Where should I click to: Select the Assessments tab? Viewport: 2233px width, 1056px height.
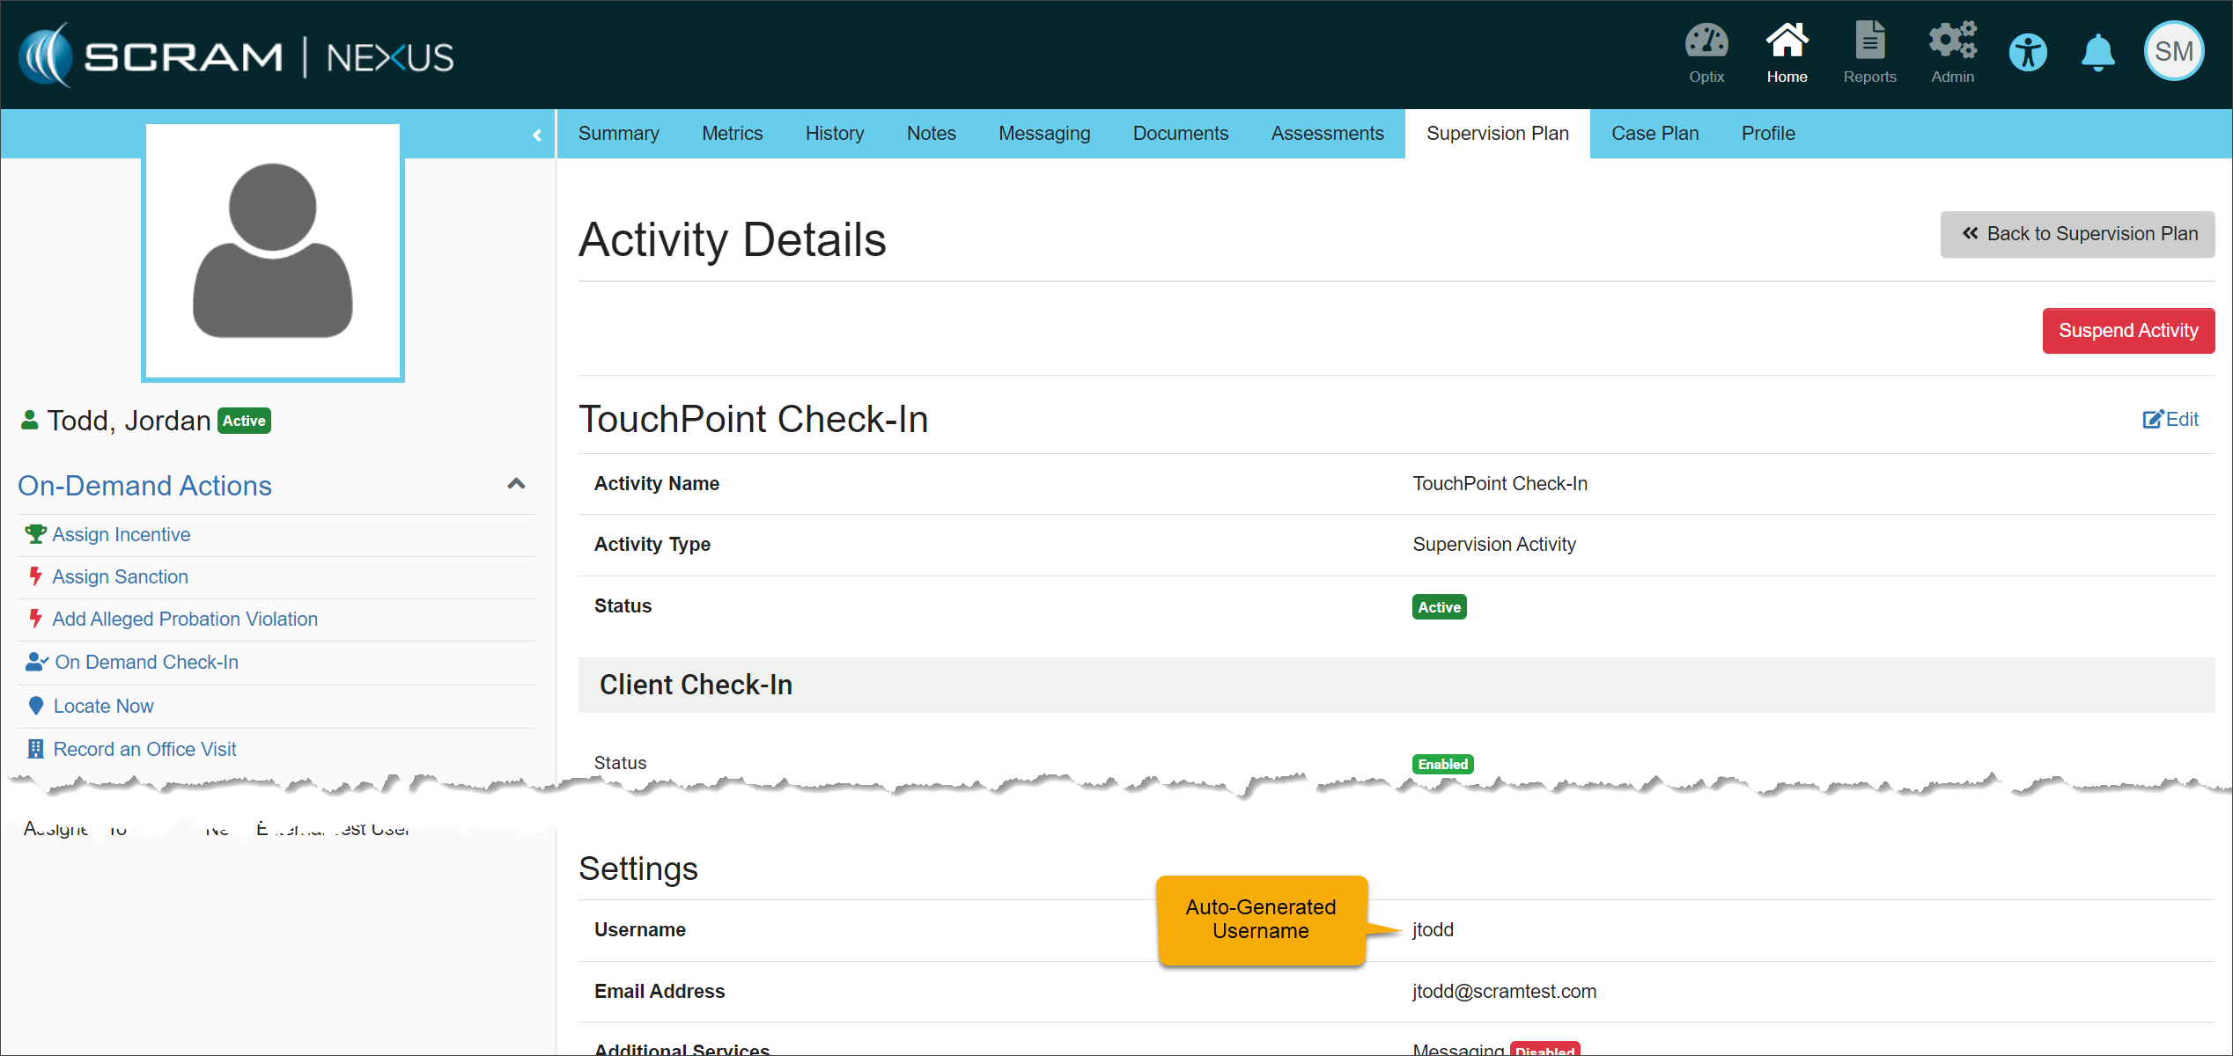coord(1327,134)
